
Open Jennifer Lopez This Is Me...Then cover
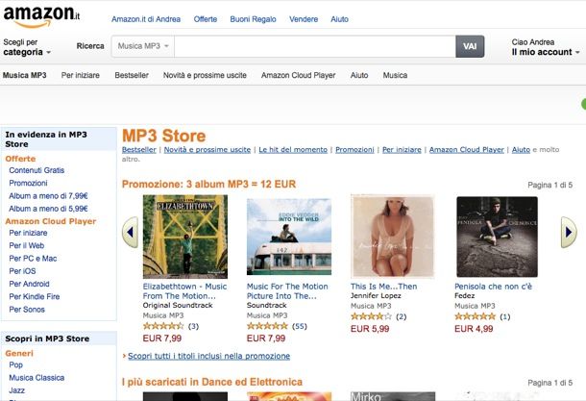point(392,237)
